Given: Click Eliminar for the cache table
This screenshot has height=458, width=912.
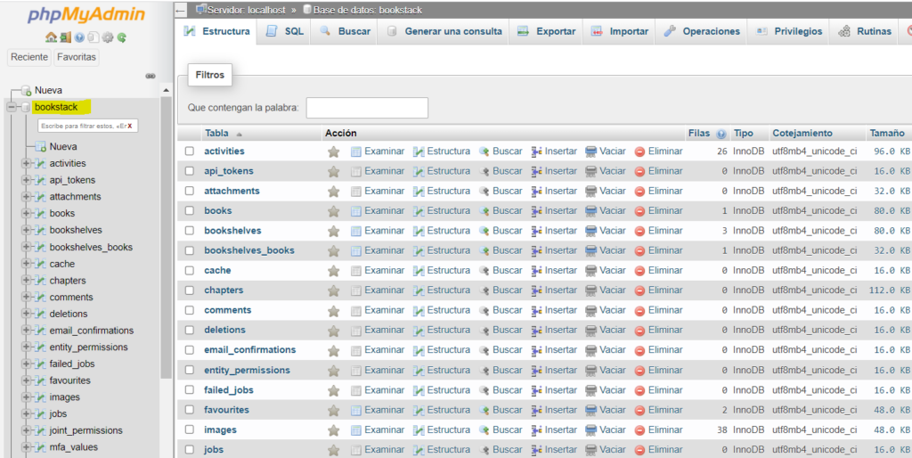Looking at the screenshot, I should click(x=658, y=271).
